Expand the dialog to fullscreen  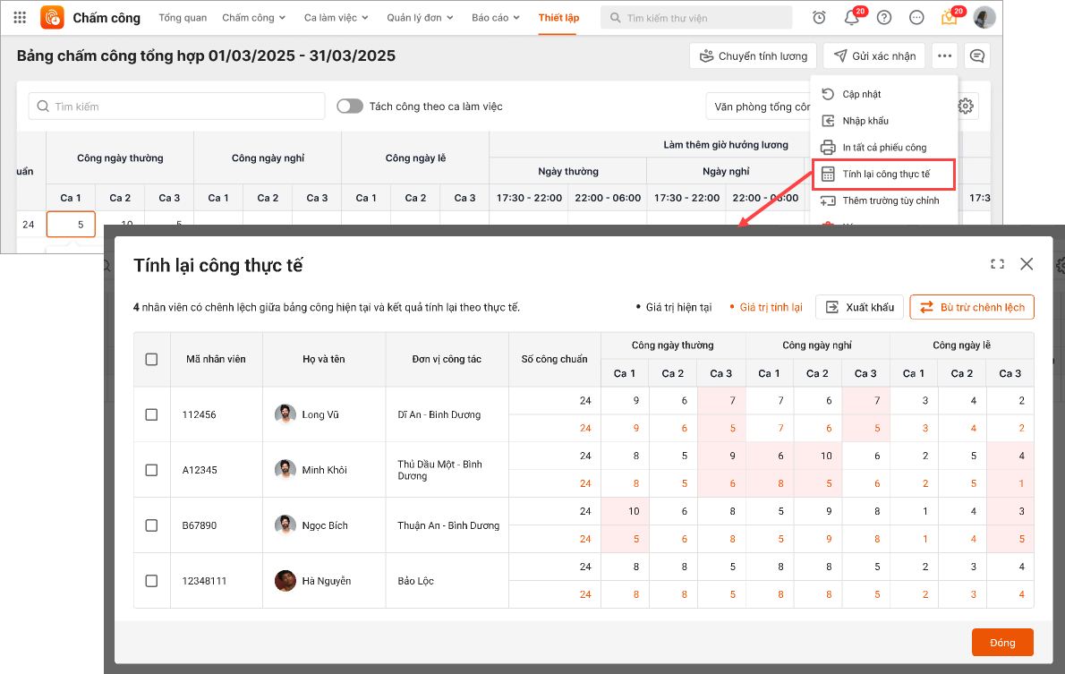[997, 264]
